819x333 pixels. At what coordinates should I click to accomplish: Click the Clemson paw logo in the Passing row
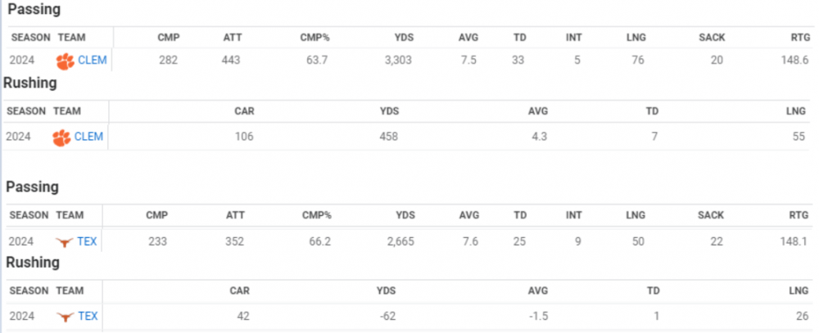pos(65,61)
